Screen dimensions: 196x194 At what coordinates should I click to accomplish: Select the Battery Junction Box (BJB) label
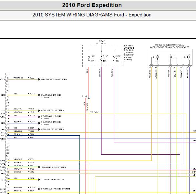click(129, 53)
